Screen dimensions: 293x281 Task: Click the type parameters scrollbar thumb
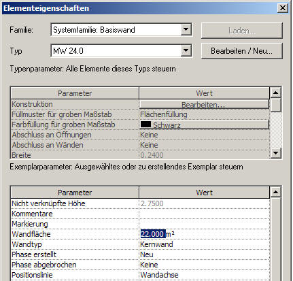(276, 105)
